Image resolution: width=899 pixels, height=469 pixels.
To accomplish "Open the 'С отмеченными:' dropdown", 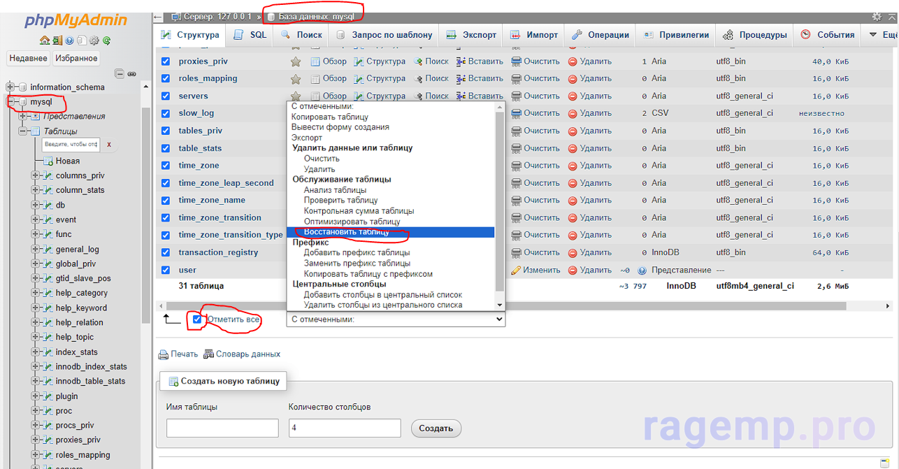I will 396,319.
